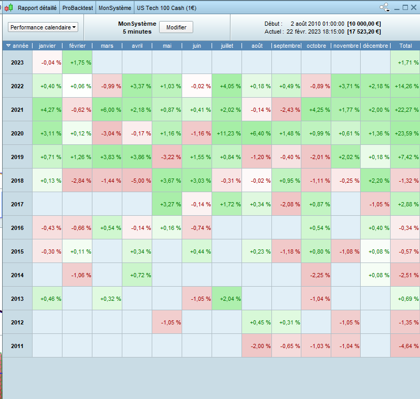Close the report window
Image resolution: width=420 pixels, height=399 pixels.
pyautogui.click(x=414, y=7)
